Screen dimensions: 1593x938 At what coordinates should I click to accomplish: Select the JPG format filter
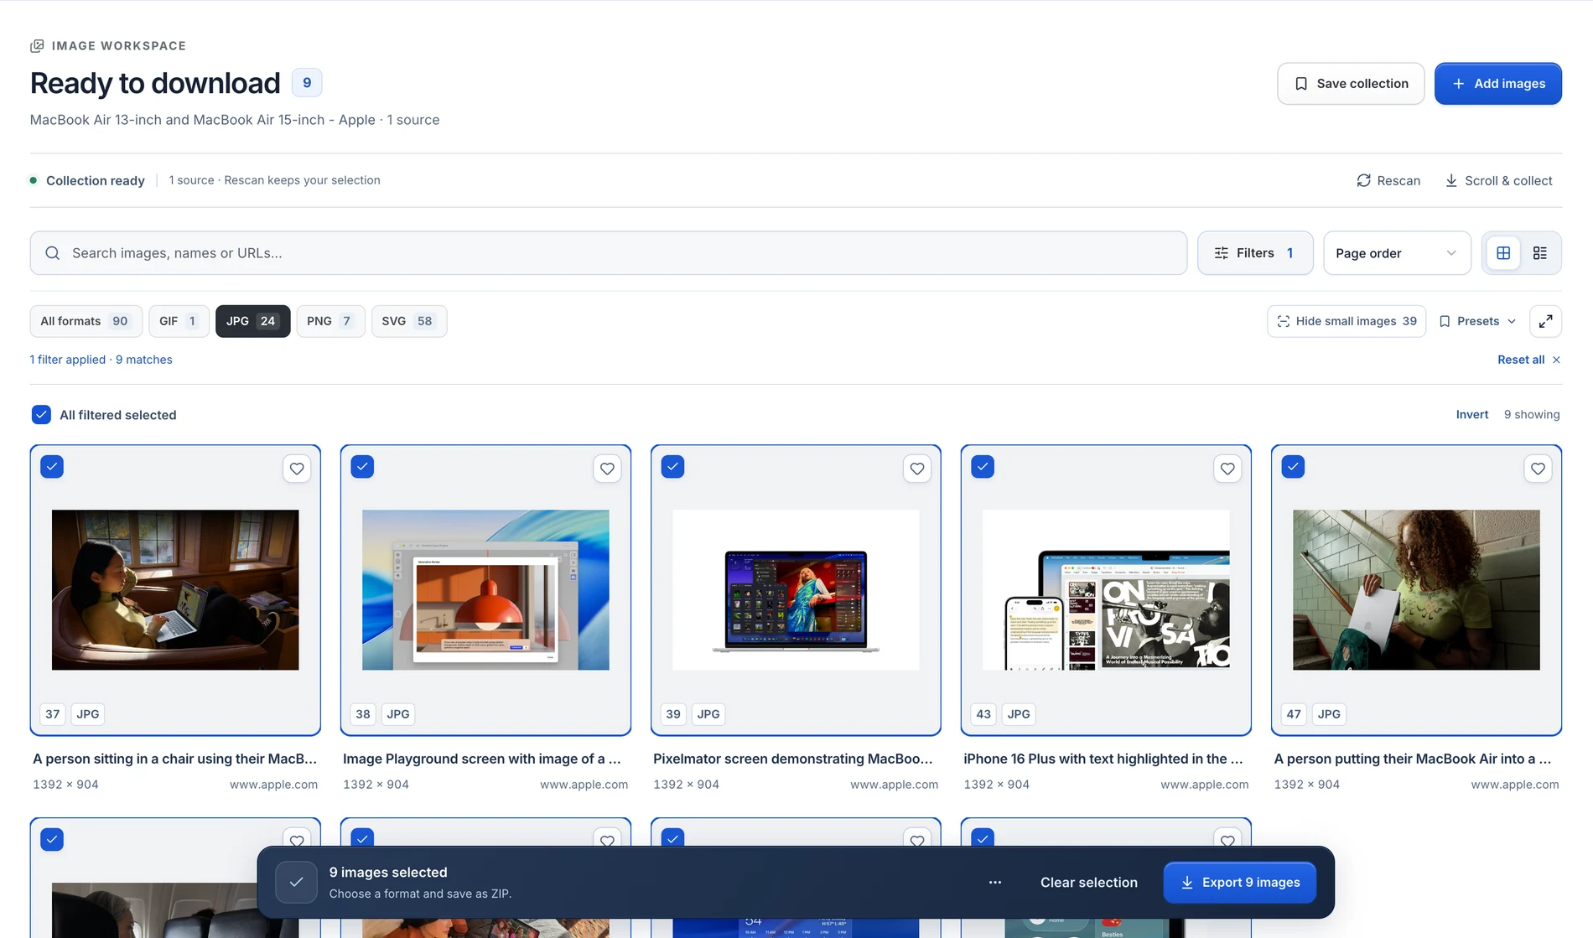pos(252,321)
